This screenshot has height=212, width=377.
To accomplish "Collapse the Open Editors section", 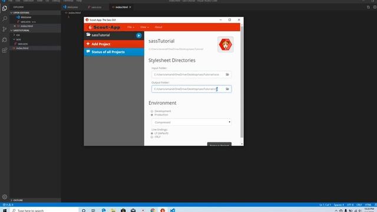I will (x=21, y=13).
